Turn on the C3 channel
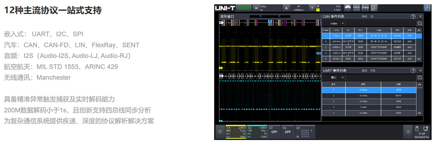The image size is (438, 144). click(274, 132)
